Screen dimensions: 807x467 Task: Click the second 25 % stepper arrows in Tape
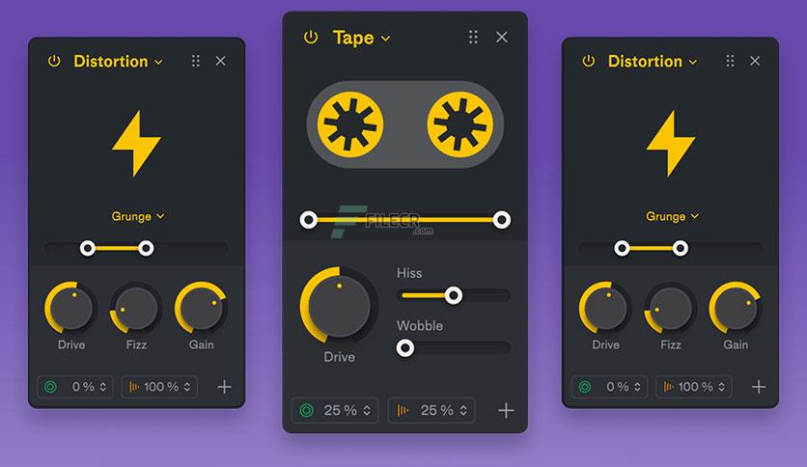pos(463,410)
